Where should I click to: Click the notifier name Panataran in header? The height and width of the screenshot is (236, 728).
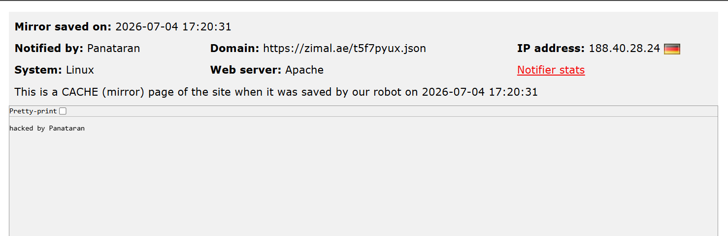click(113, 49)
